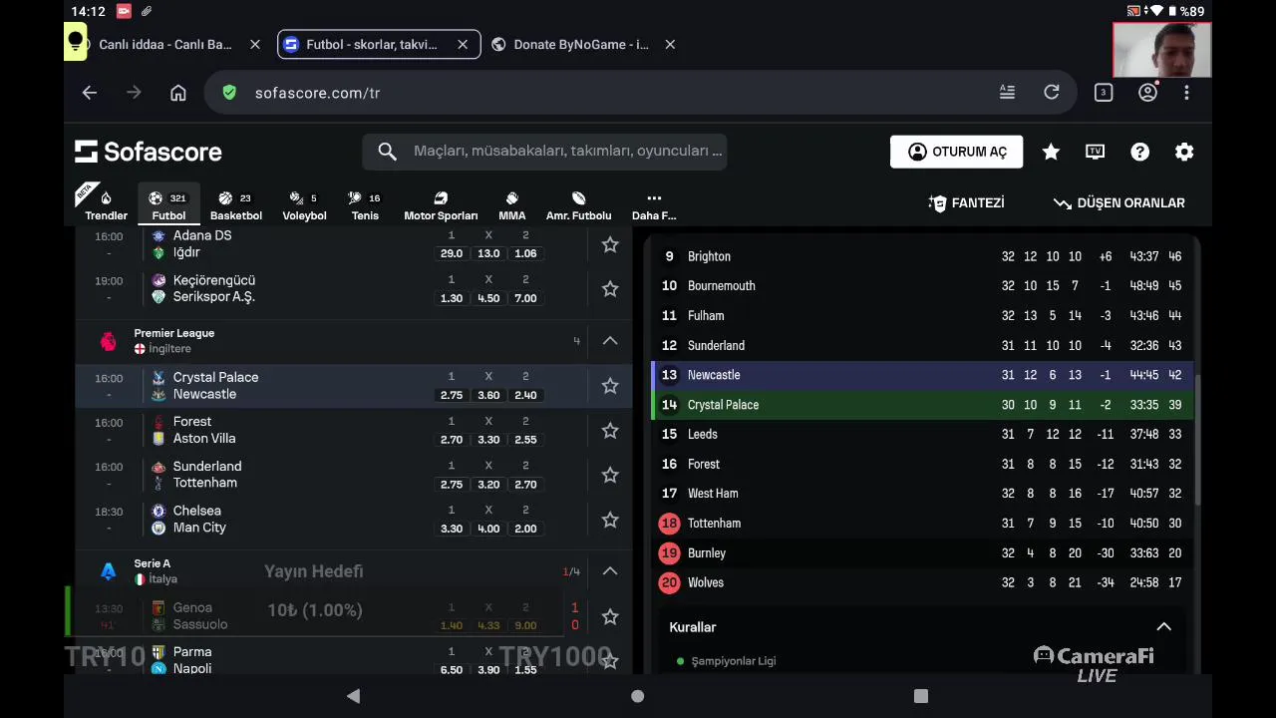Collapse the Kurallar section
This screenshot has width=1276, height=718.
pos(1163,627)
